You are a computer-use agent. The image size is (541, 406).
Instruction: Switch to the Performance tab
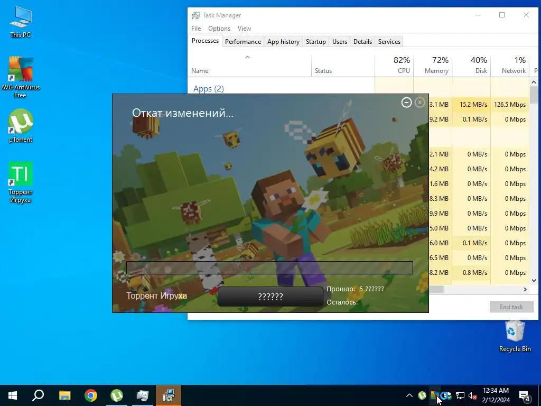[x=243, y=41]
